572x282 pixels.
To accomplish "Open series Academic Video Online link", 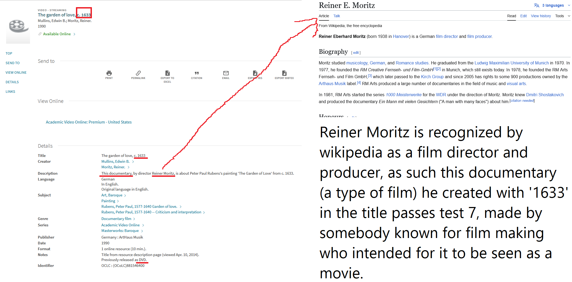I will [121, 225].
